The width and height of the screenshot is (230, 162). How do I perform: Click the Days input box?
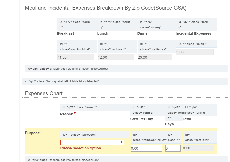173,148
